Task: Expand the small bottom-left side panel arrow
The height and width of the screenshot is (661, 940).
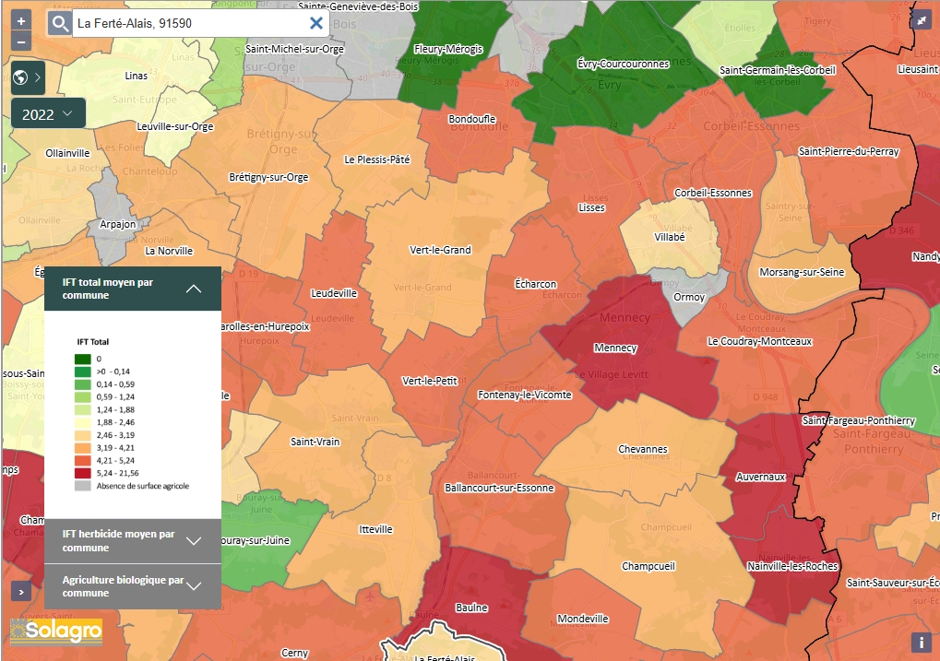Action: [20, 591]
